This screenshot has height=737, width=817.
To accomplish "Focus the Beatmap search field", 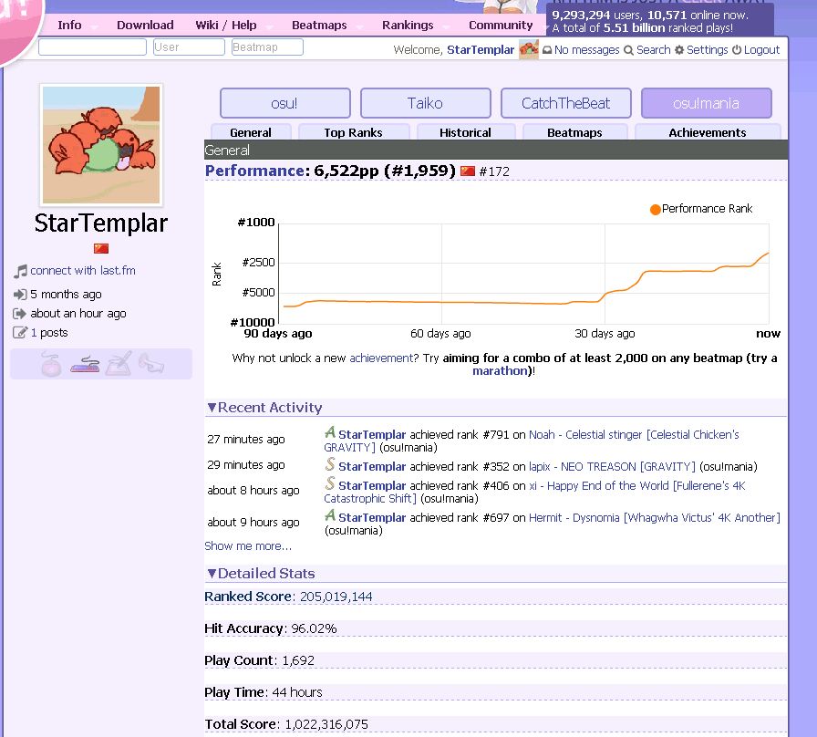I will pos(267,47).
